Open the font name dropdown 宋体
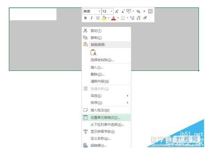 [x=99, y=11]
